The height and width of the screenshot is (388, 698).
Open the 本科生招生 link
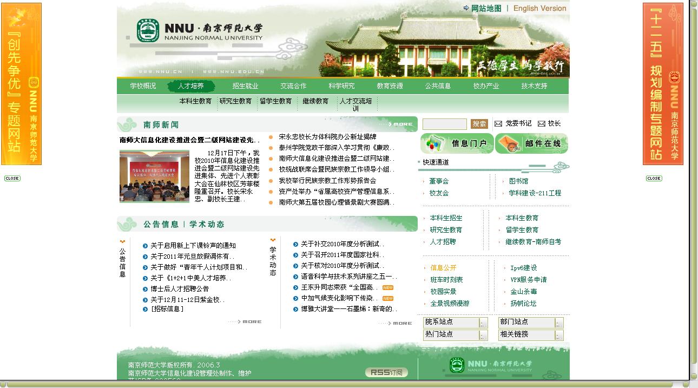pos(446,218)
